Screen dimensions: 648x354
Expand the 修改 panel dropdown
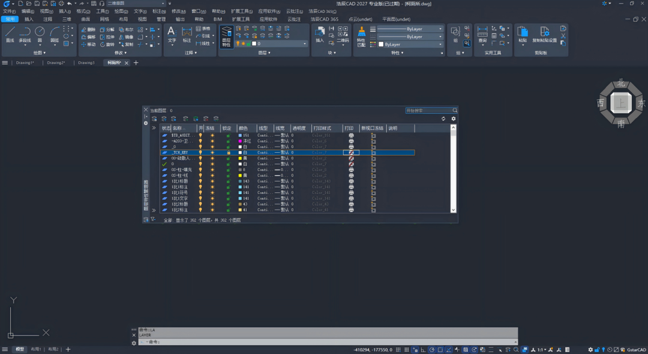121,53
